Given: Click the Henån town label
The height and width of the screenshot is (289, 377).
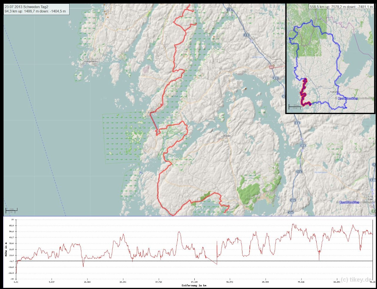Looking at the screenshot, I should click(227, 136).
